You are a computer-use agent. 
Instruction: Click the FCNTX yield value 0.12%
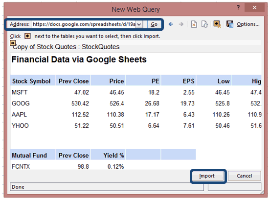tap(116, 166)
